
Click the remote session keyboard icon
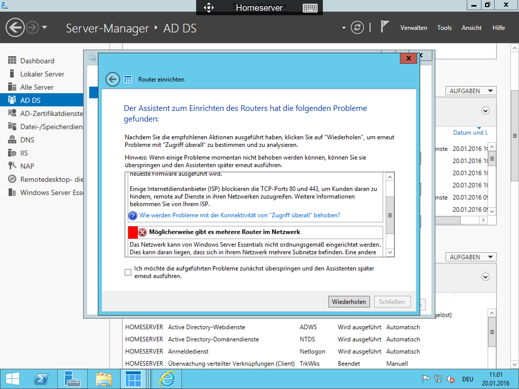click(310, 8)
